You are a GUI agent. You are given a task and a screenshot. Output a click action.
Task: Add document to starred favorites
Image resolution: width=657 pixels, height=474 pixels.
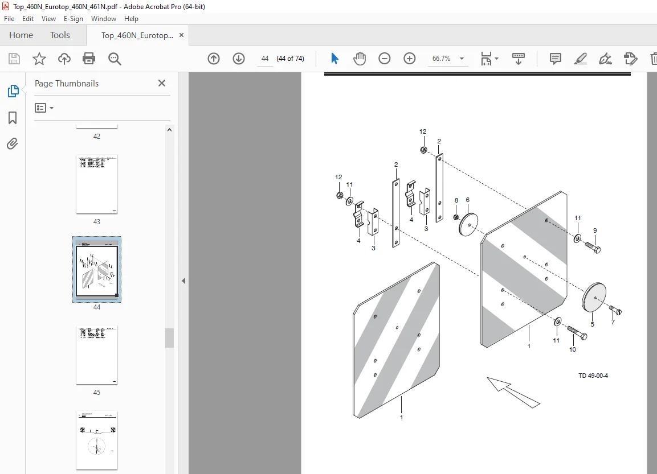39,59
